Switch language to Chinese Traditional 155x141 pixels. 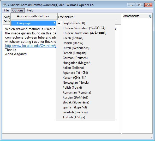pos(86,33)
